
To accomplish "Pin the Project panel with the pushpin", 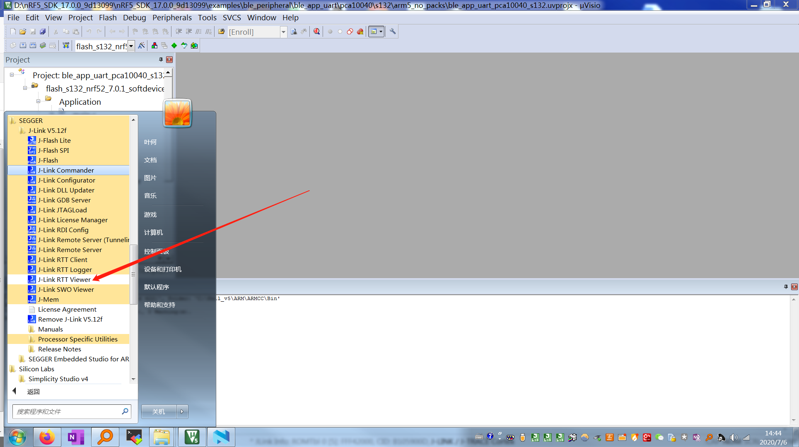I will point(161,60).
